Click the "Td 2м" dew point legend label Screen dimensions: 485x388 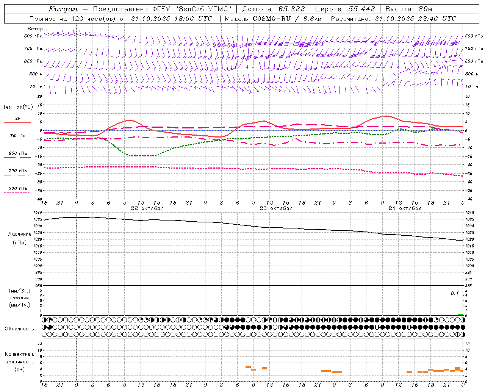pyautogui.click(x=18, y=136)
